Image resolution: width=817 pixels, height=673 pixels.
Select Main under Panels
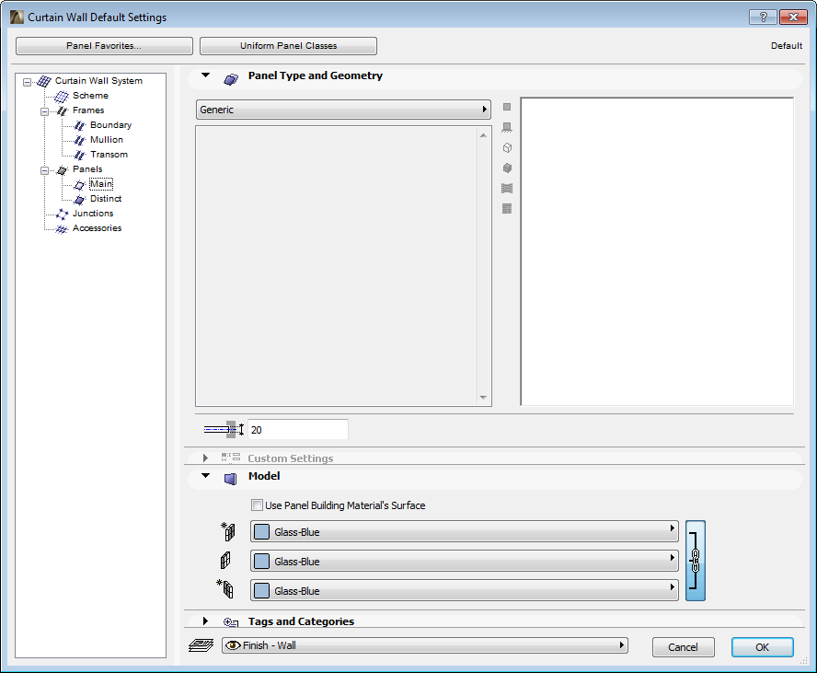coord(101,184)
